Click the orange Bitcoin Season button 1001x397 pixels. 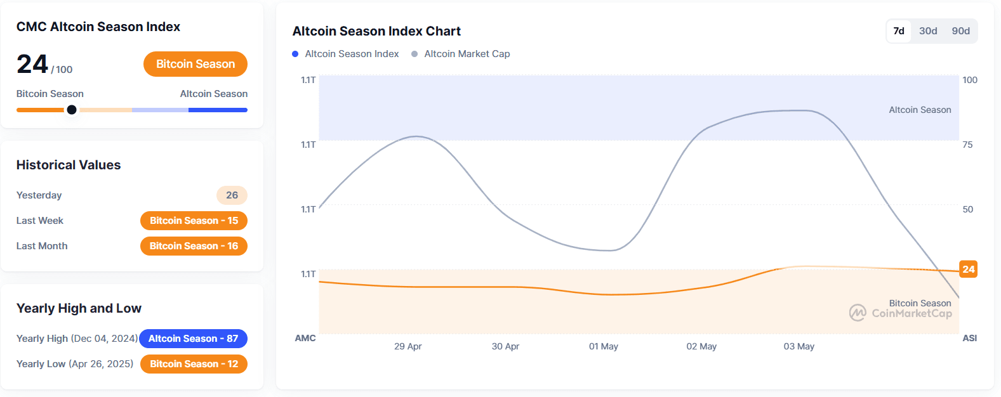pos(195,64)
